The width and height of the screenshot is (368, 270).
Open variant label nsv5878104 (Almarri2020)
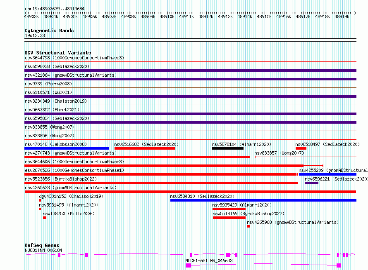pyautogui.click(x=241, y=144)
